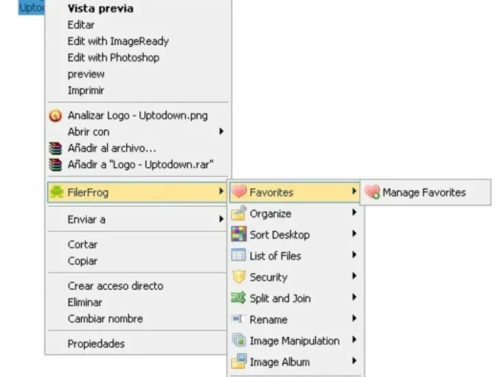Click the Organize folder icon

point(238,214)
